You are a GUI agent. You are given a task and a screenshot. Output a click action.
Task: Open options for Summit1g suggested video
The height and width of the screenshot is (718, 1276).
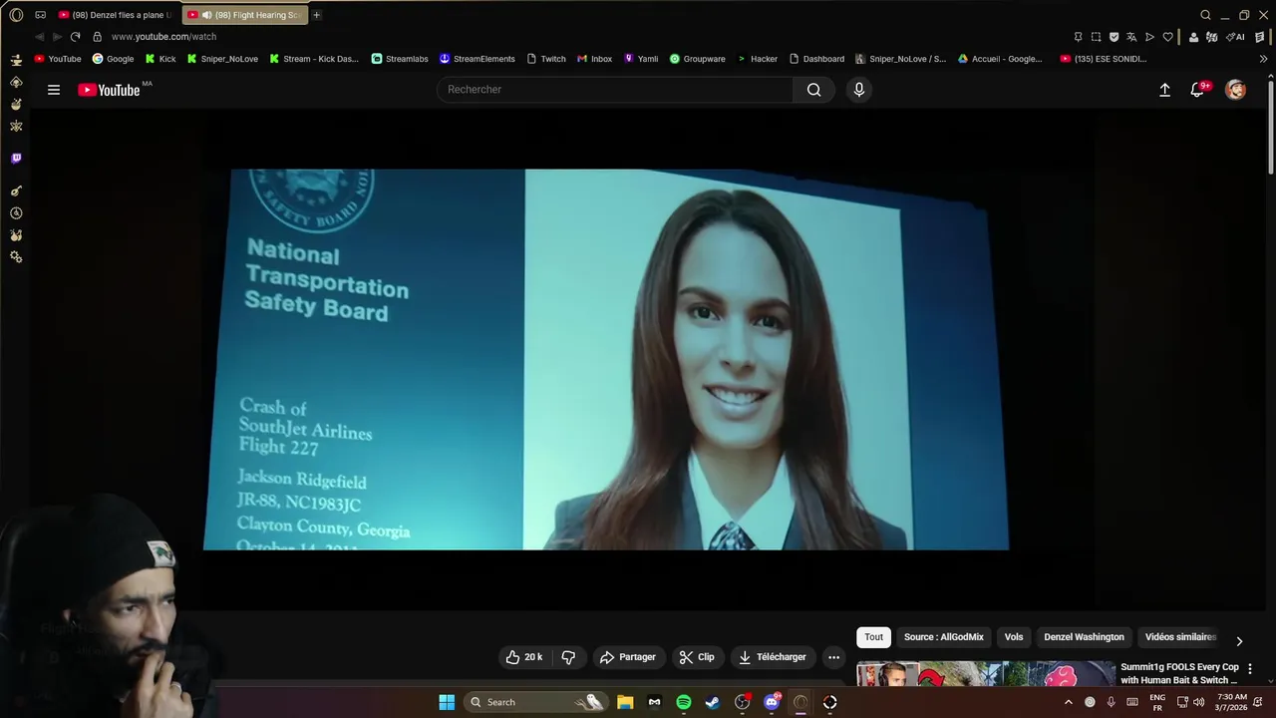[1250, 669]
